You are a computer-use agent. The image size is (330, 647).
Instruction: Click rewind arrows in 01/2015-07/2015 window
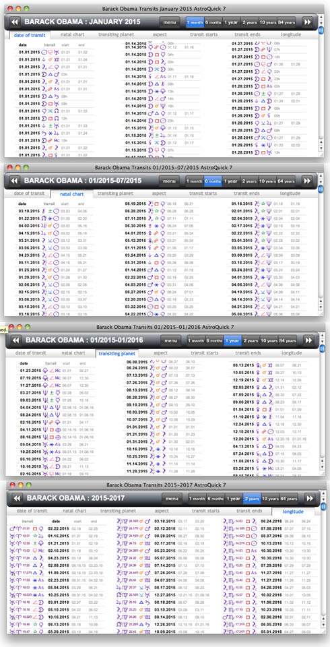(14, 181)
